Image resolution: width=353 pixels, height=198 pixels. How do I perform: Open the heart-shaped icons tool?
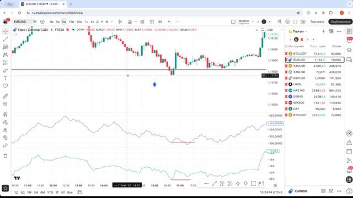pyautogui.click(x=6, y=86)
